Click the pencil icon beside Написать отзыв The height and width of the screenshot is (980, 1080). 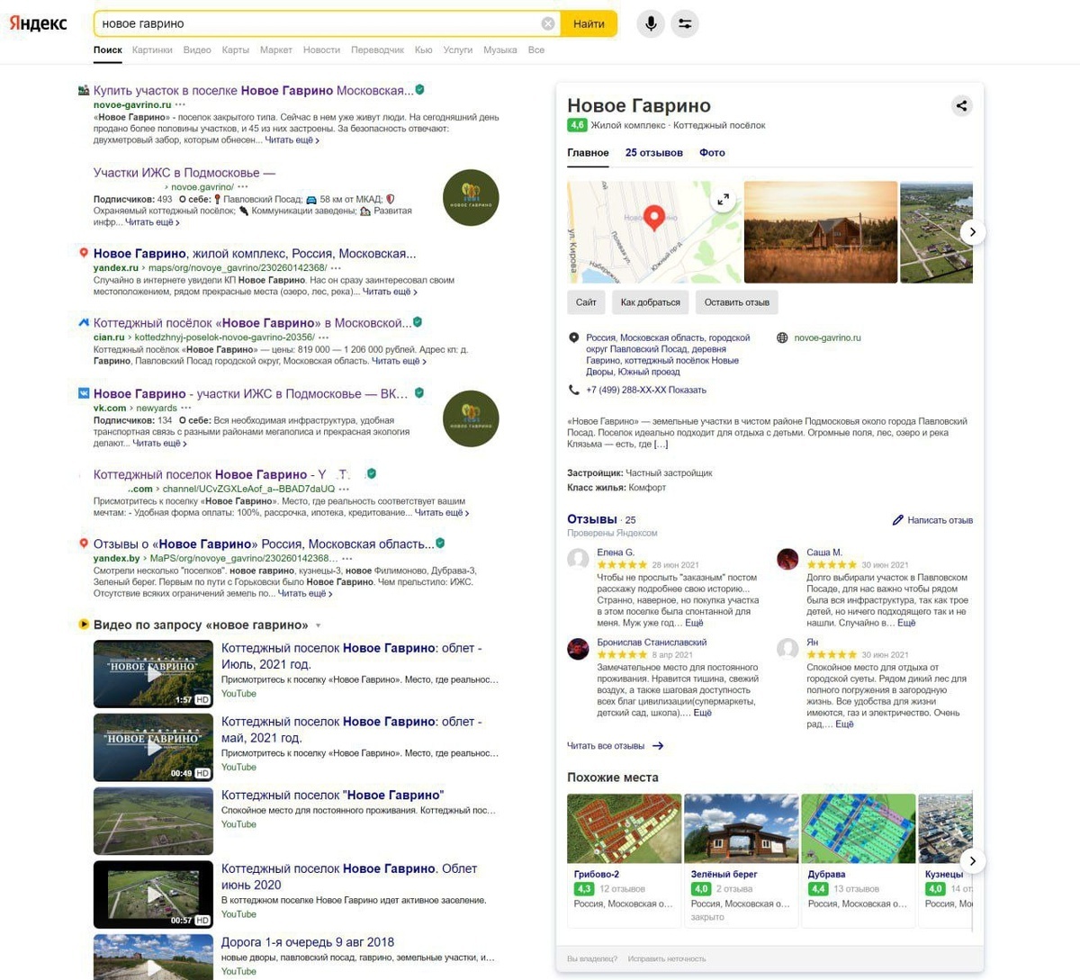pos(897,520)
